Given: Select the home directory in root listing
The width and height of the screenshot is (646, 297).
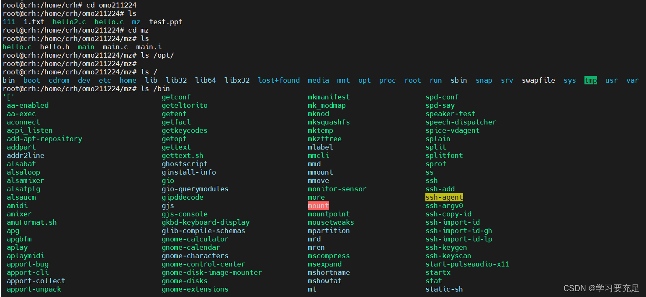Looking at the screenshot, I should [x=128, y=80].
